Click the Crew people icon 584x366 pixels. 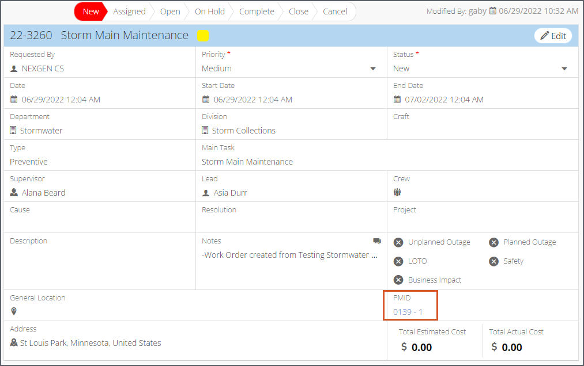[x=397, y=192]
